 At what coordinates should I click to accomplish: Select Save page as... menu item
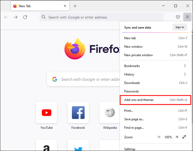click(x=156, y=119)
